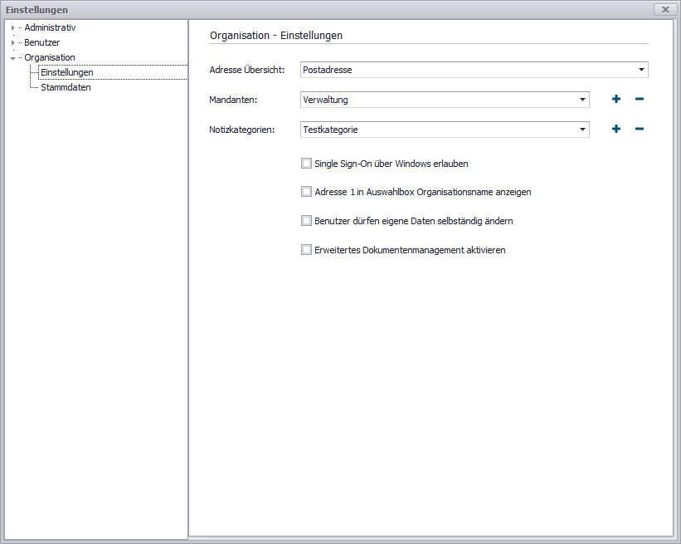
Task: Expand the Benutzer tree node arrow
Action: click(x=12, y=43)
